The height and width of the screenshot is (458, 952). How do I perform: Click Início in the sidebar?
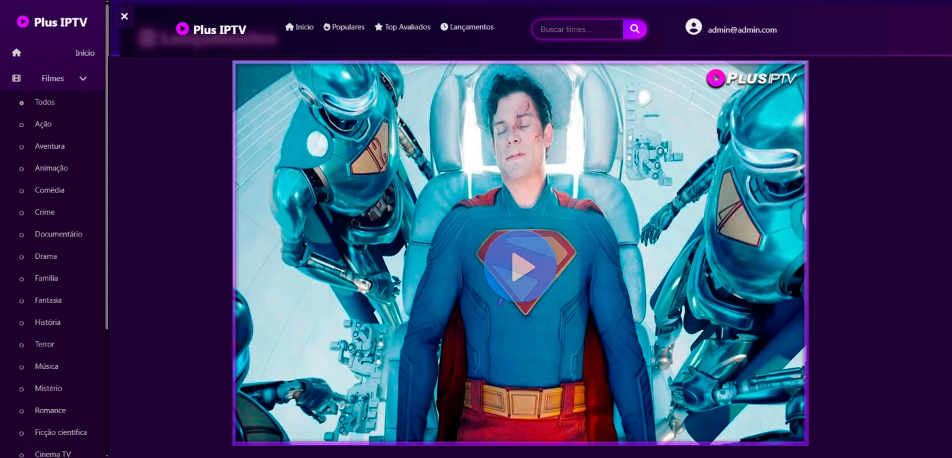point(85,53)
